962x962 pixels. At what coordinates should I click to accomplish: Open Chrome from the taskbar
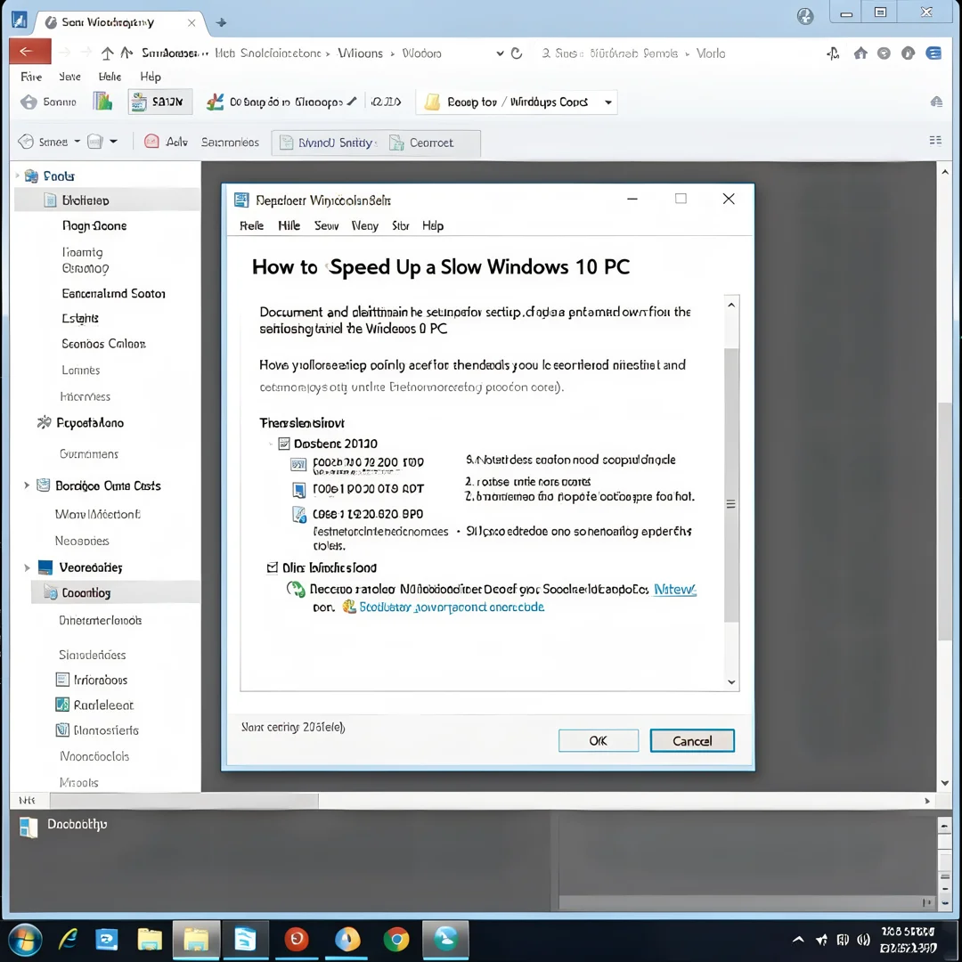(x=396, y=940)
